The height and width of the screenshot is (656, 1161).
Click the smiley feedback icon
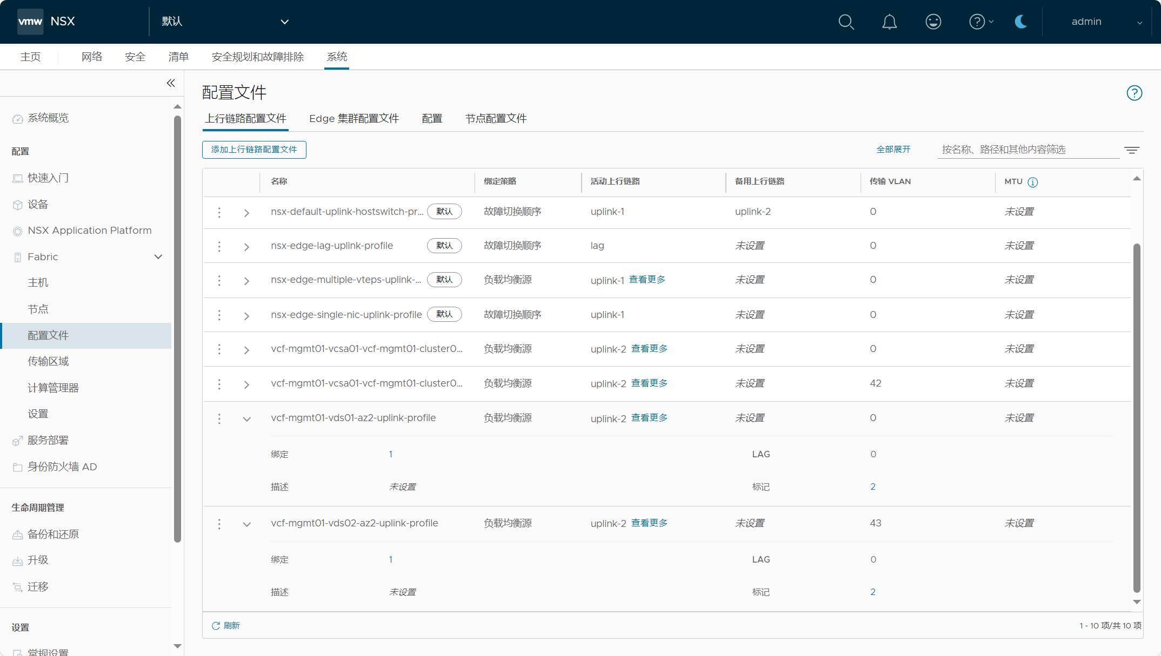[x=933, y=22]
